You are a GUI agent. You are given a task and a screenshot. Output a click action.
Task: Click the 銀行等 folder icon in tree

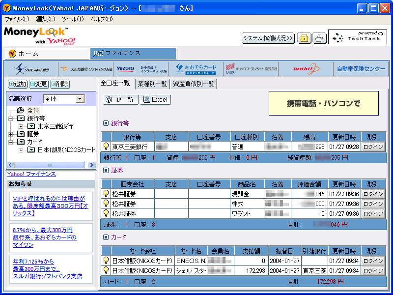coord(21,118)
